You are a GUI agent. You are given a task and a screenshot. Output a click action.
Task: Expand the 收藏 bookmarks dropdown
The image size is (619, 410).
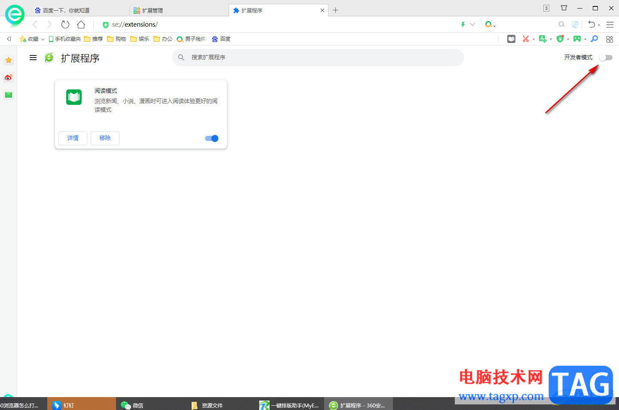point(42,39)
